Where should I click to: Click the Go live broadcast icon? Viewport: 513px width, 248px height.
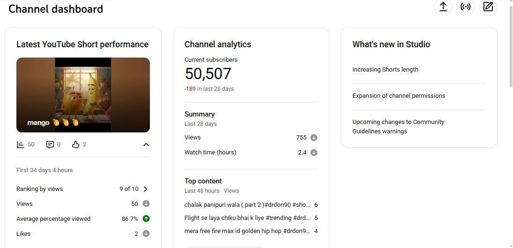click(466, 7)
